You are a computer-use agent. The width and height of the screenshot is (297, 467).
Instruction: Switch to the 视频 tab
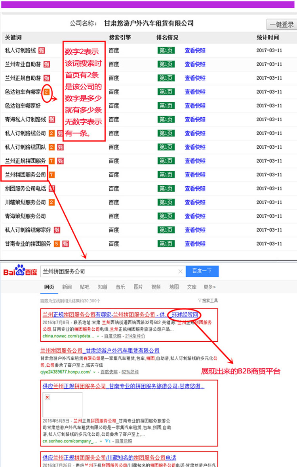coord(156,287)
